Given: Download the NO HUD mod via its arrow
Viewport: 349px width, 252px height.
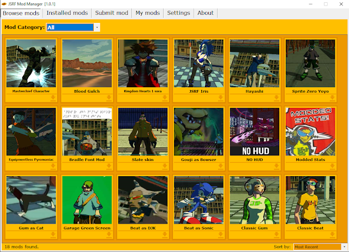Looking at the screenshot, I should [276, 166].
